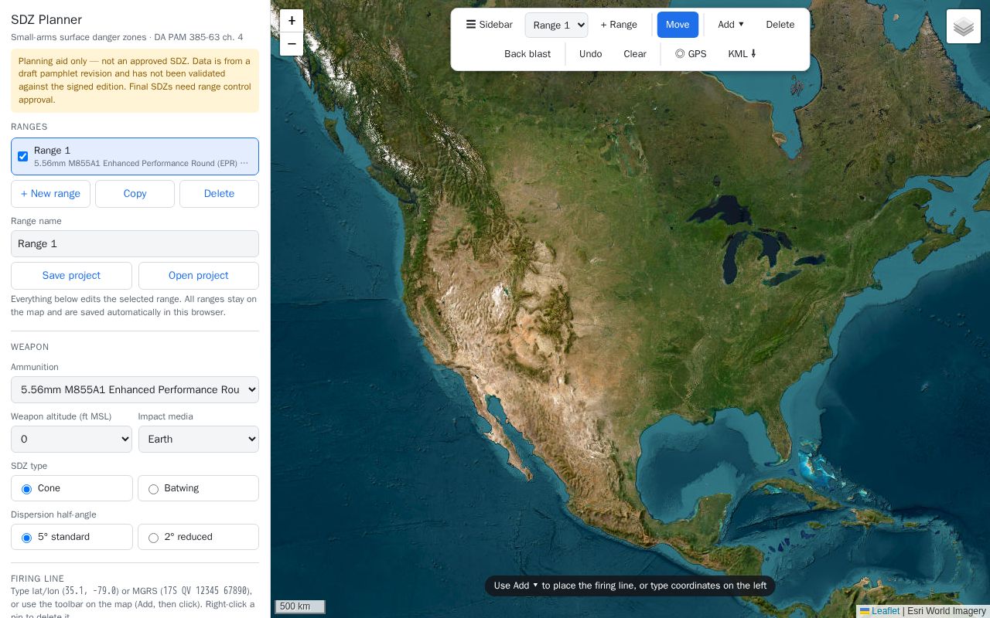The width and height of the screenshot is (990, 618).
Task: Delete the selected range in sidebar
Action: (x=219, y=194)
